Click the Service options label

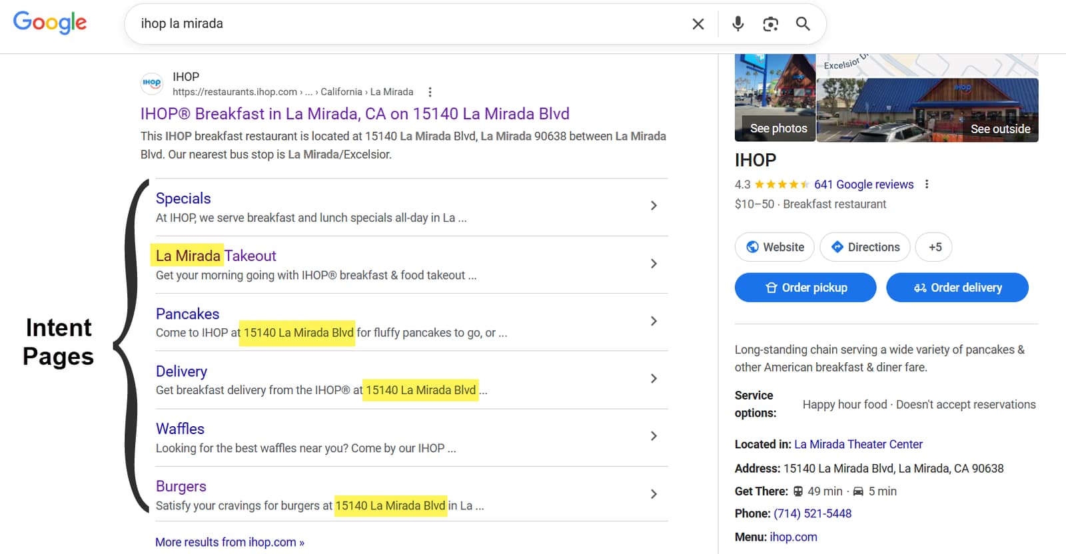coord(756,404)
